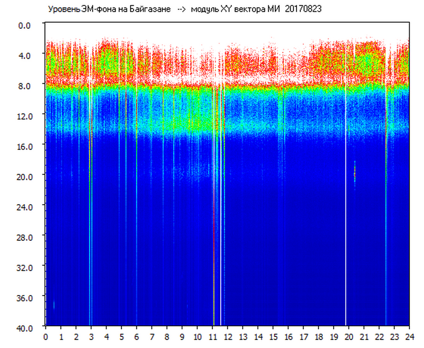Click the x-axis label 15
424x348 pixels.
(273, 336)
